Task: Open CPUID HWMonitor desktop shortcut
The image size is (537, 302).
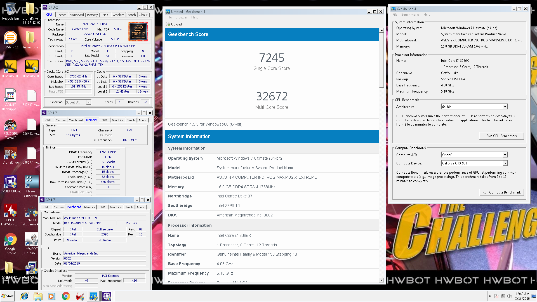Action: click(x=11, y=214)
